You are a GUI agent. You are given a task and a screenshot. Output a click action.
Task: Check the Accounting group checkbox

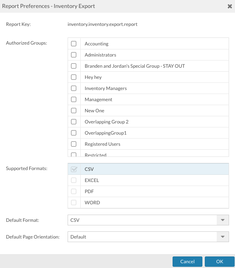[x=74, y=43]
